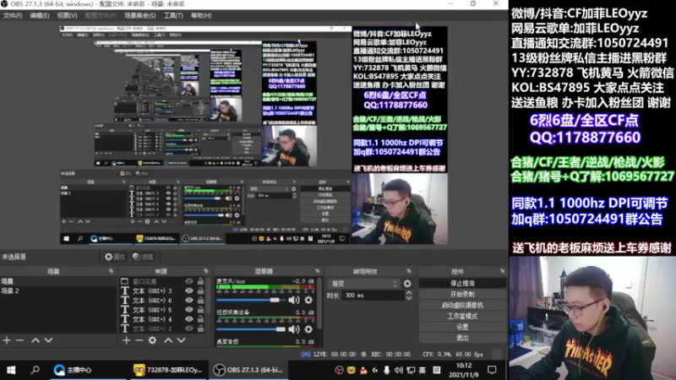Move the source up in the sources list

[x=168, y=340]
